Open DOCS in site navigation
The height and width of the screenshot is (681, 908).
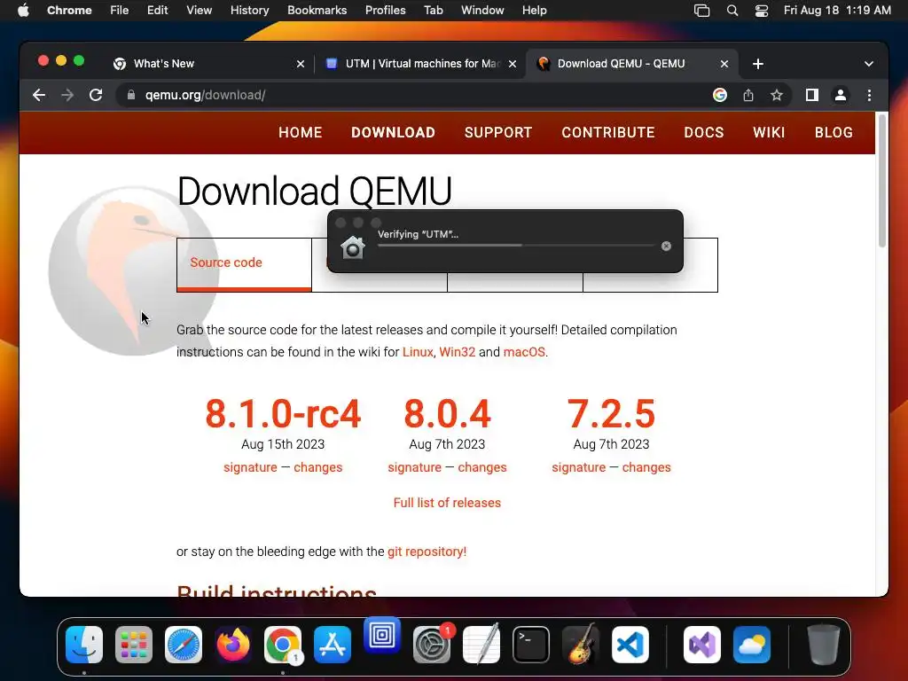coord(703,133)
